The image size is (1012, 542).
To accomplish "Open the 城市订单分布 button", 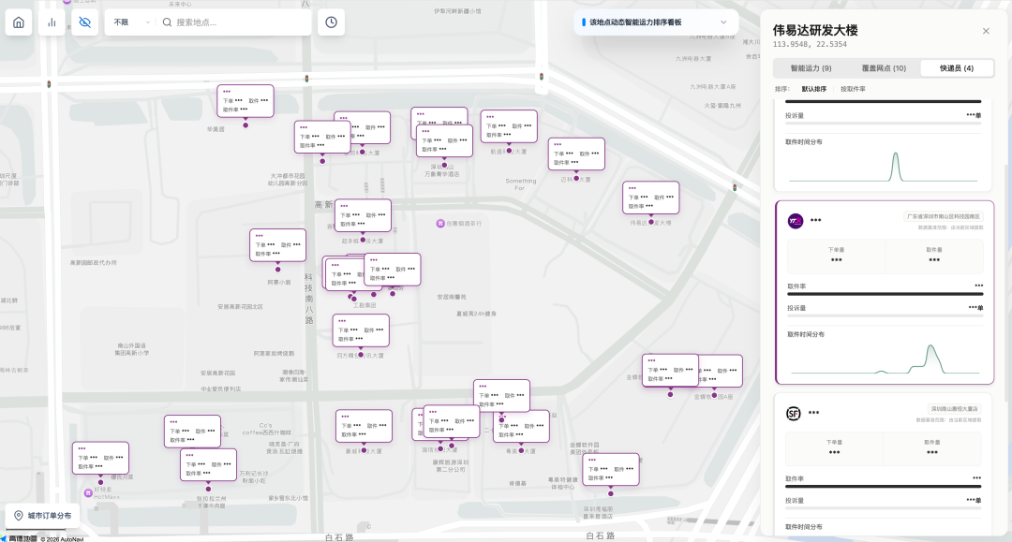I will [42, 516].
